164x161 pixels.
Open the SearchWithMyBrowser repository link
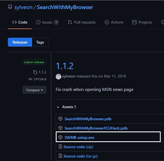[65, 7]
